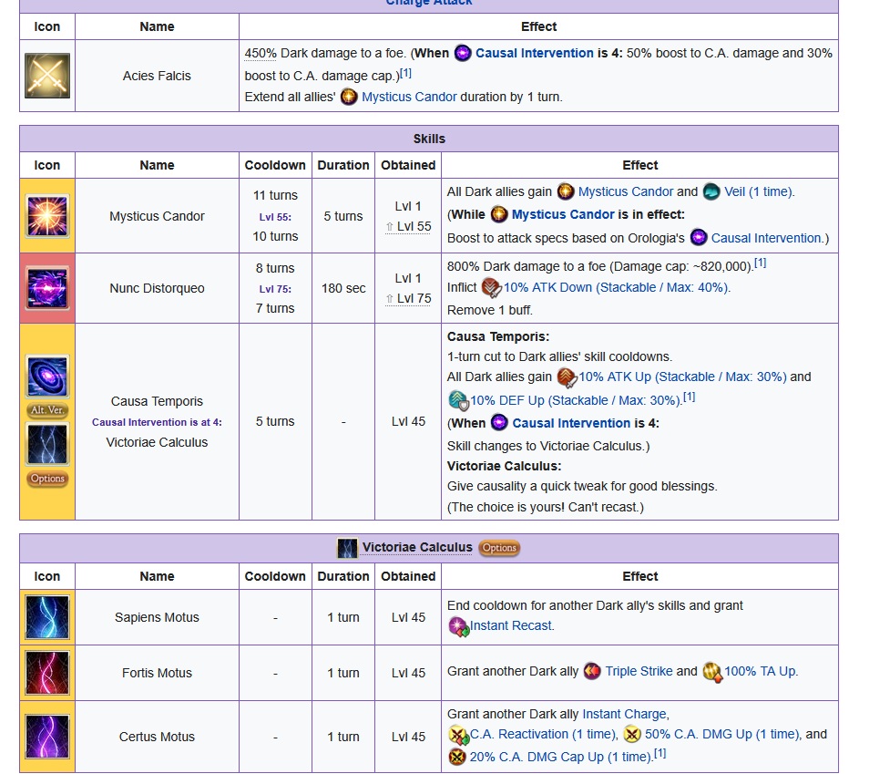Click the Fortis Motus red skill icon
The image size is (869, 774).
coord(47,673)
